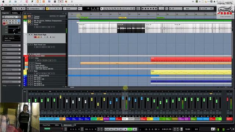Select the Glue tool
The image size is (235, 132).
pyautogui.click(x=110, y=9)
